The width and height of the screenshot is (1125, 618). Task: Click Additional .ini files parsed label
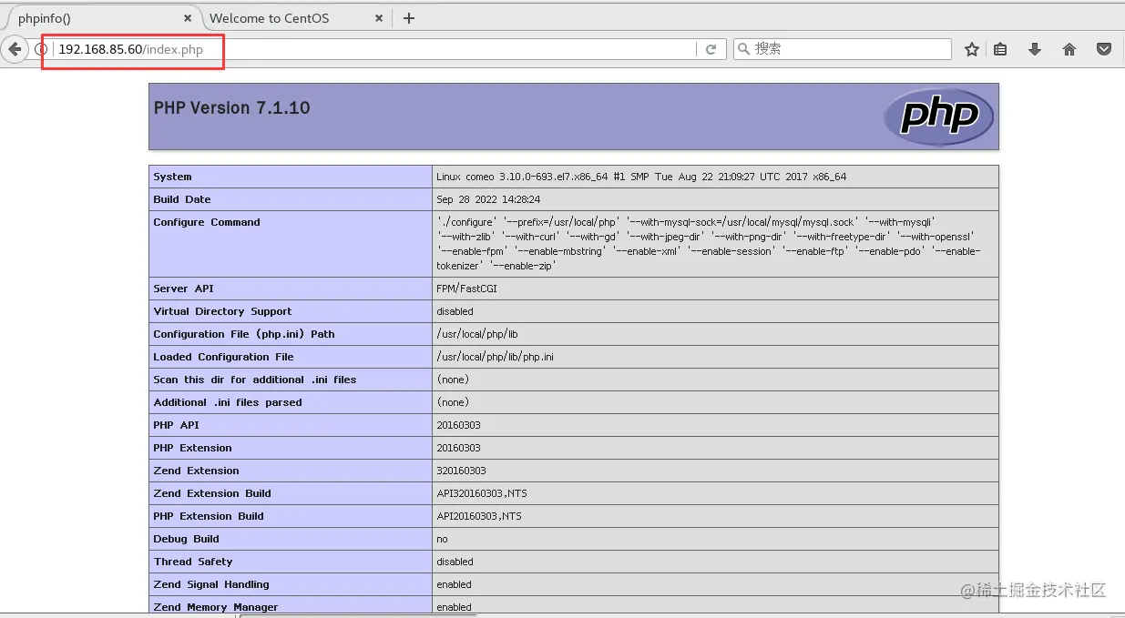click(x=228, y=402)
